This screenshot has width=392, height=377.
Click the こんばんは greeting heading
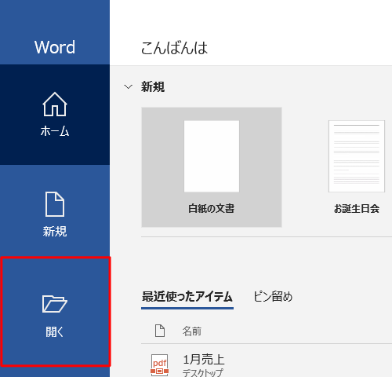(174, 48)
